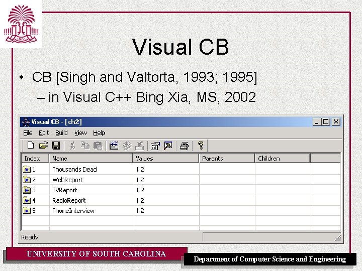Click the node icon of row 3
The width and height of the screenshot is (362, 271).
(27, 190)
